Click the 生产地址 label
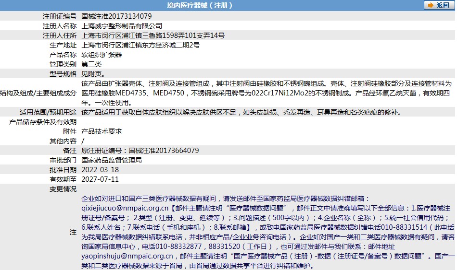 (x=63, y=45)
